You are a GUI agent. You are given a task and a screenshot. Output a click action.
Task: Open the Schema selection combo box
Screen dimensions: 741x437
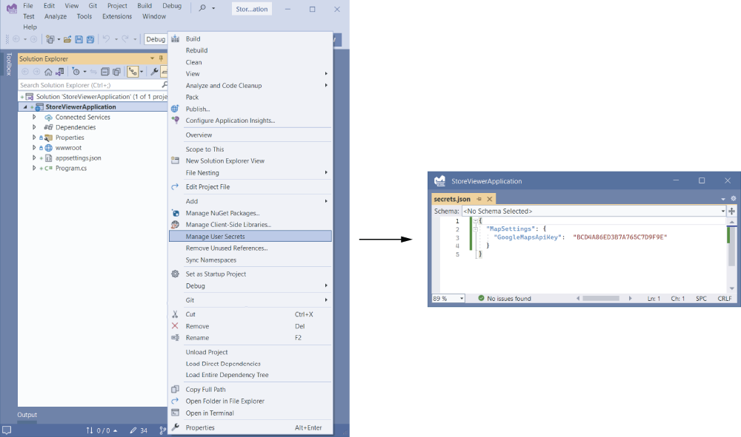[x=594, y=211]
